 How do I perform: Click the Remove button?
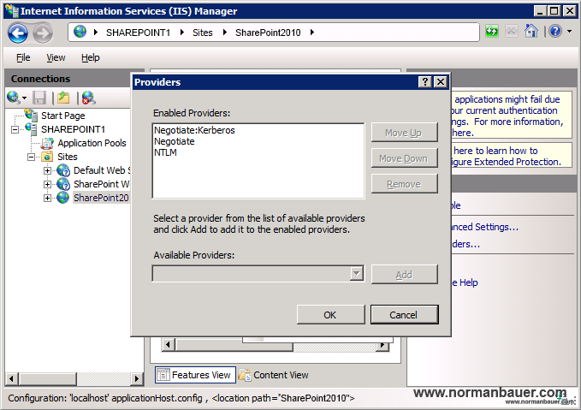(404, 184)
